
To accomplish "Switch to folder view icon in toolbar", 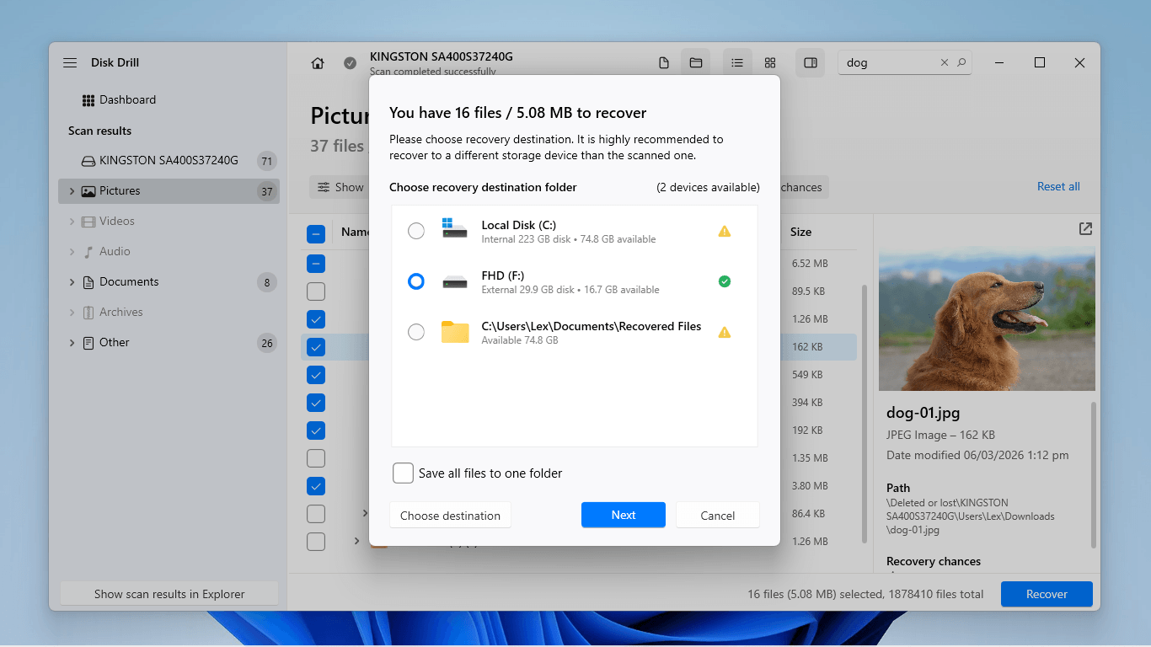I will pyautogui.click(x=696, y=63).
